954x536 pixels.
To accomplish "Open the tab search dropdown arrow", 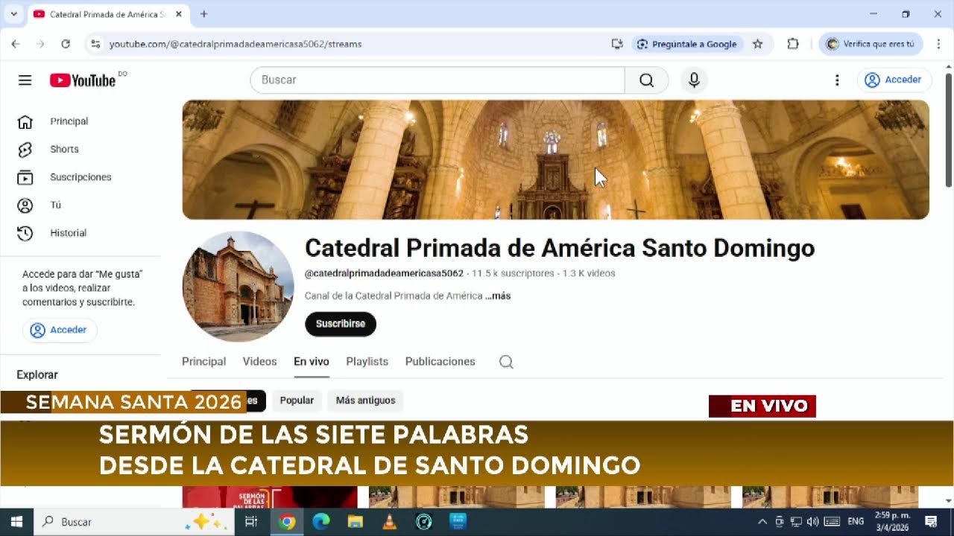I will [13, 14].
